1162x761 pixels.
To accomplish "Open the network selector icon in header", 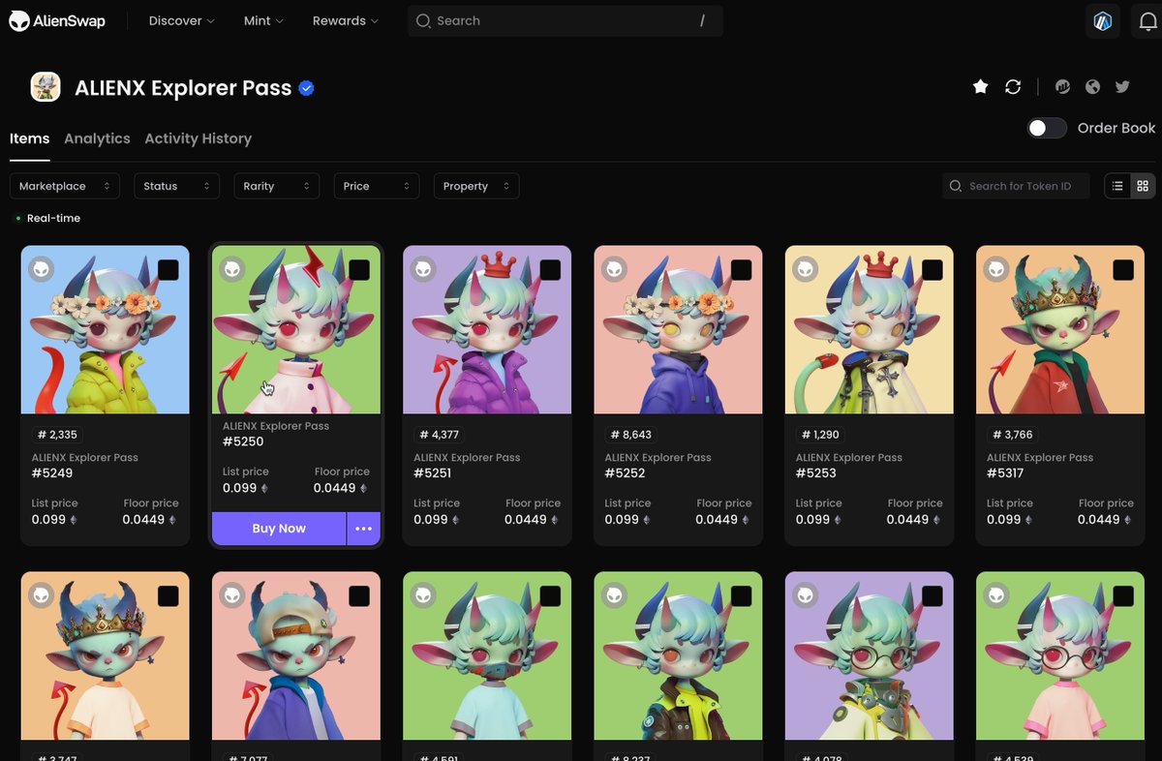I will click(x=1102, y=21).
